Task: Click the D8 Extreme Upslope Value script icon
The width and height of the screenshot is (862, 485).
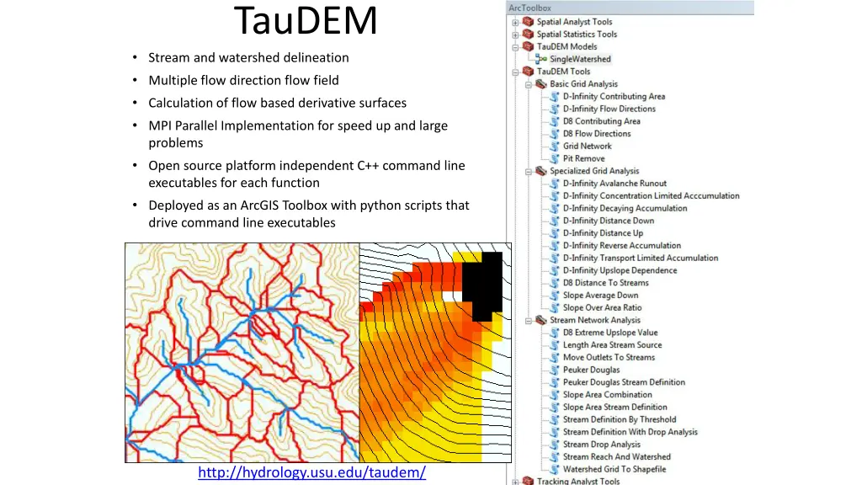Action: click(555, 332)
